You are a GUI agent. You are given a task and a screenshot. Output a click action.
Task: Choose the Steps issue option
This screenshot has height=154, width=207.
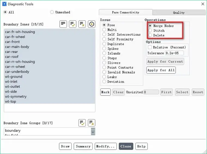click(104, 58)
